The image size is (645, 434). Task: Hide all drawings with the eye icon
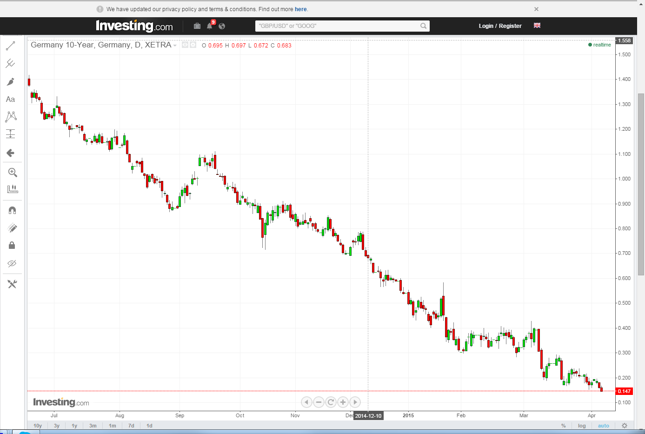(x=12, y=263)
